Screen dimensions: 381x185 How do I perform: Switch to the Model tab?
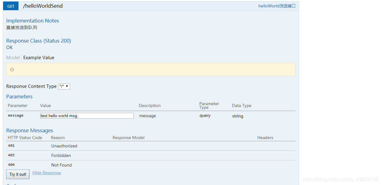coord(13,58)
